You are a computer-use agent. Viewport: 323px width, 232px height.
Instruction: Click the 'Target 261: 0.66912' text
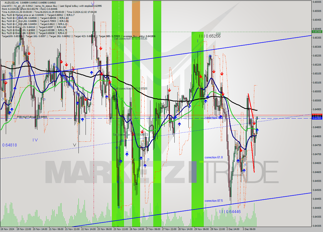[60, 36]
